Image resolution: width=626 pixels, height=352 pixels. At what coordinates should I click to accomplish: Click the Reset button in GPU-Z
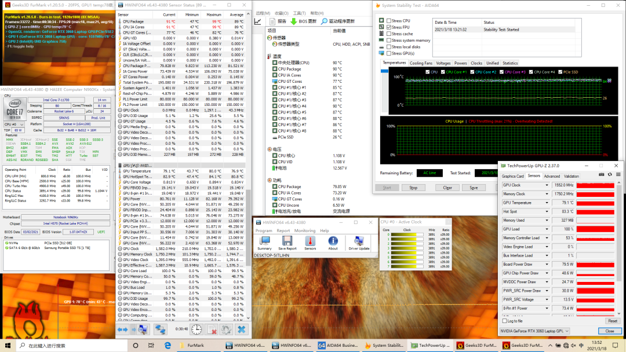click(x=612, y=321)
